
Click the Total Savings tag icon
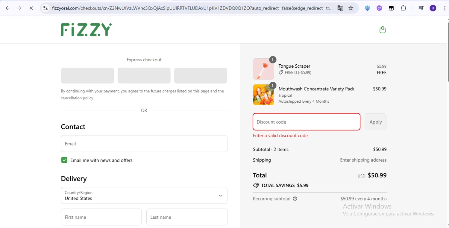pos(256,186)
